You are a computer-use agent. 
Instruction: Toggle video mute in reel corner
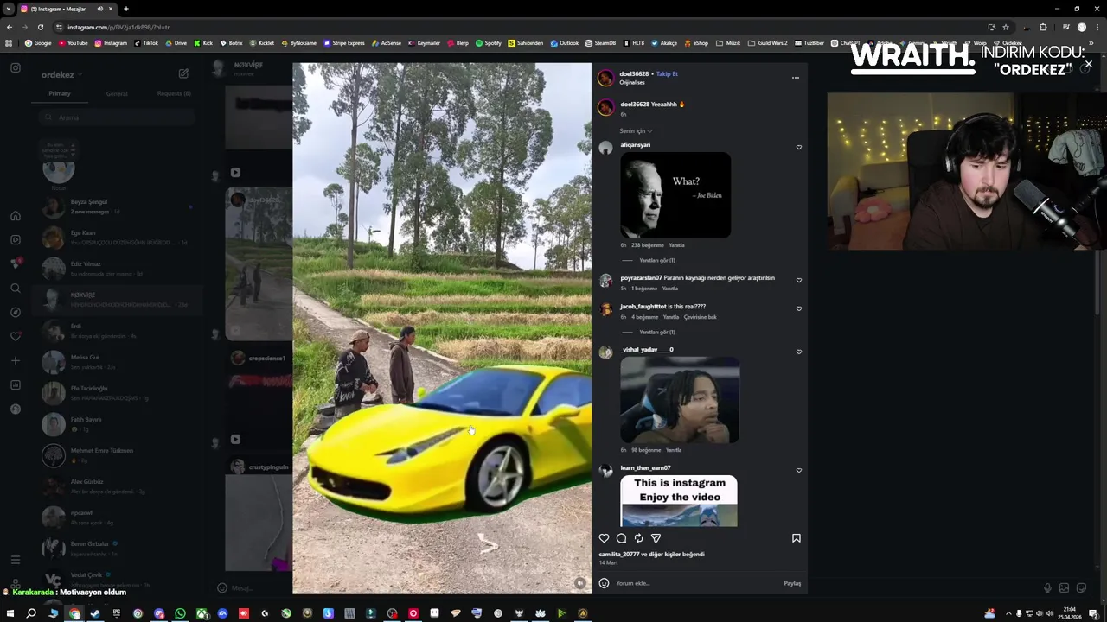click(x=580, y=583)
